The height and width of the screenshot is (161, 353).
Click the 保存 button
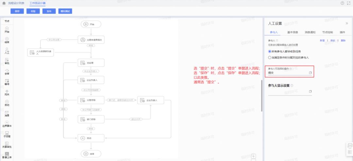click(x=17, y=11)
